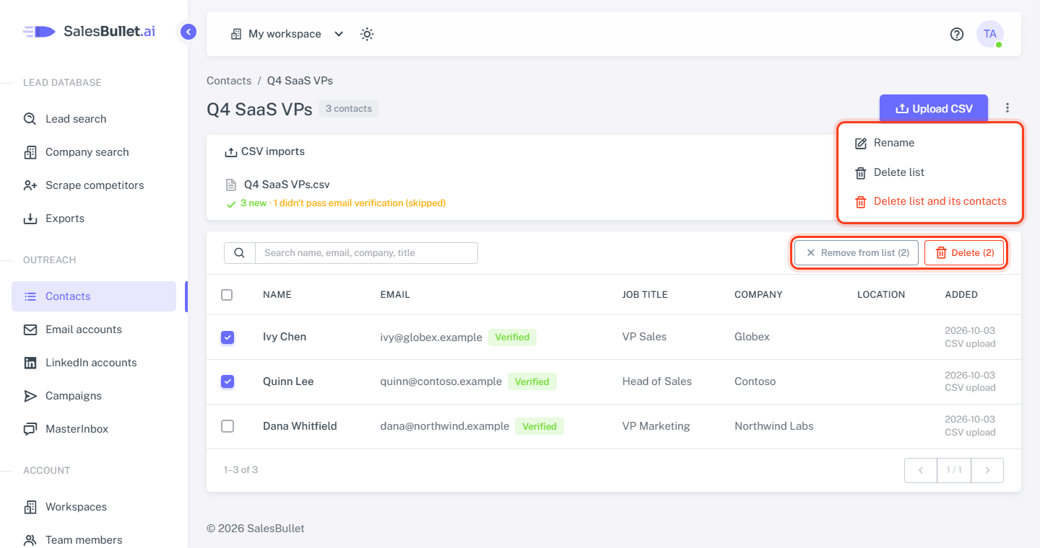Click the 3 contacts count badge

[349, 109]
